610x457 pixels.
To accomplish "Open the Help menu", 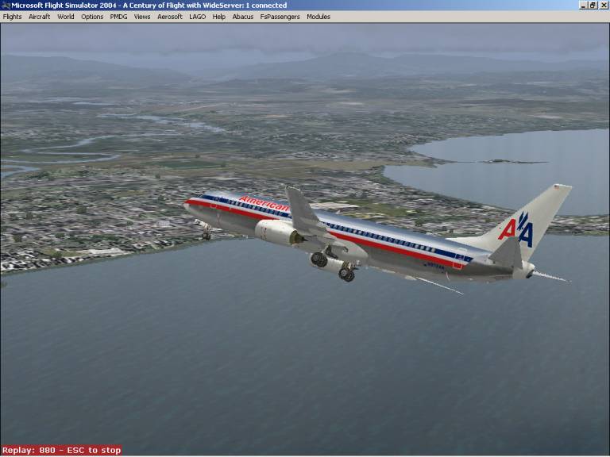I will (219, 17).
